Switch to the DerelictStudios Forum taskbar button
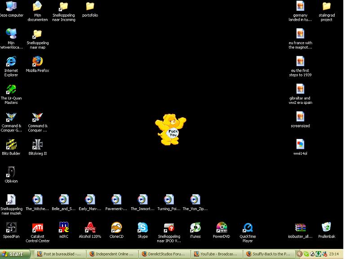 [x=164, y=254]
